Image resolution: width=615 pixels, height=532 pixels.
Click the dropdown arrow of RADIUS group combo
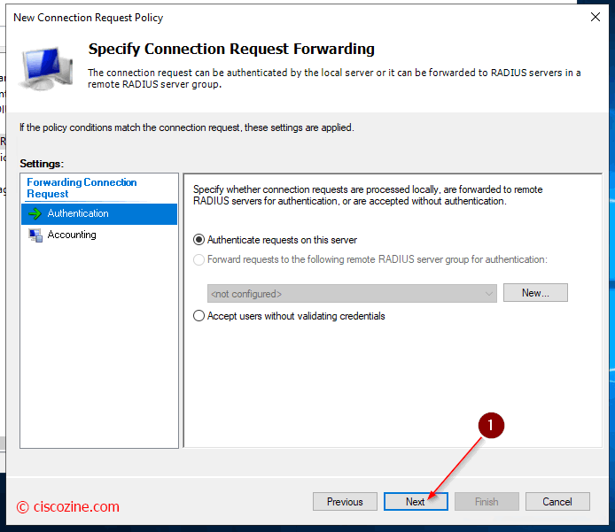pos(488,294)
